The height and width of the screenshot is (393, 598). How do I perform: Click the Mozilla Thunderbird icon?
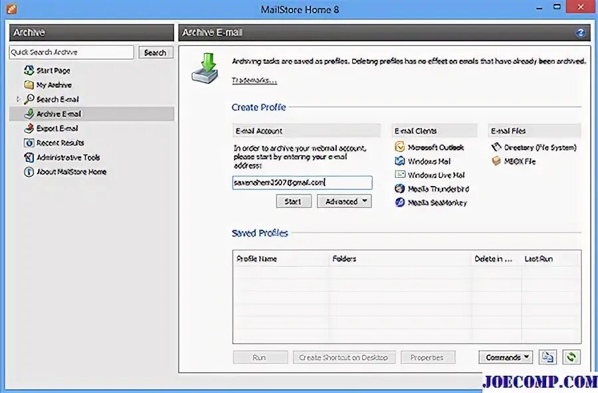400,189
